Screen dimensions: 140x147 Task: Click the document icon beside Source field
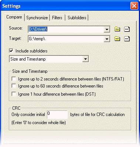point(127,29)
